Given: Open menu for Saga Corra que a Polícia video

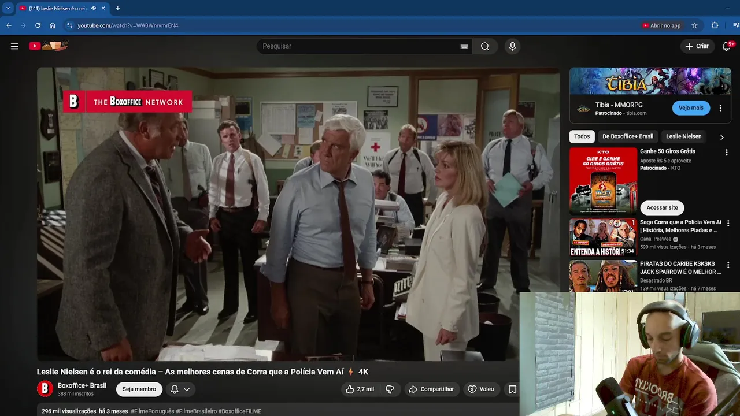Looking at the screenshot, I should [x=728, y=223].
